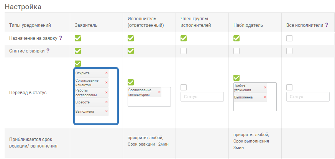Remove 'Выполнена' tag in Заявитель column

[x=107, y=111]
